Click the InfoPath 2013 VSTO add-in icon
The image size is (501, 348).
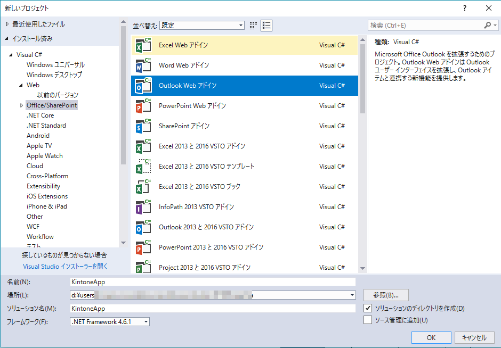point(143,206)
